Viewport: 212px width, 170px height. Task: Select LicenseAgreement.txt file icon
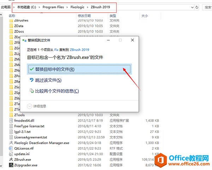(11, 137)
